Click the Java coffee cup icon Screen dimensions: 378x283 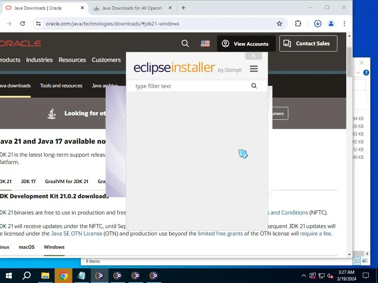click(x=52, y=113)
